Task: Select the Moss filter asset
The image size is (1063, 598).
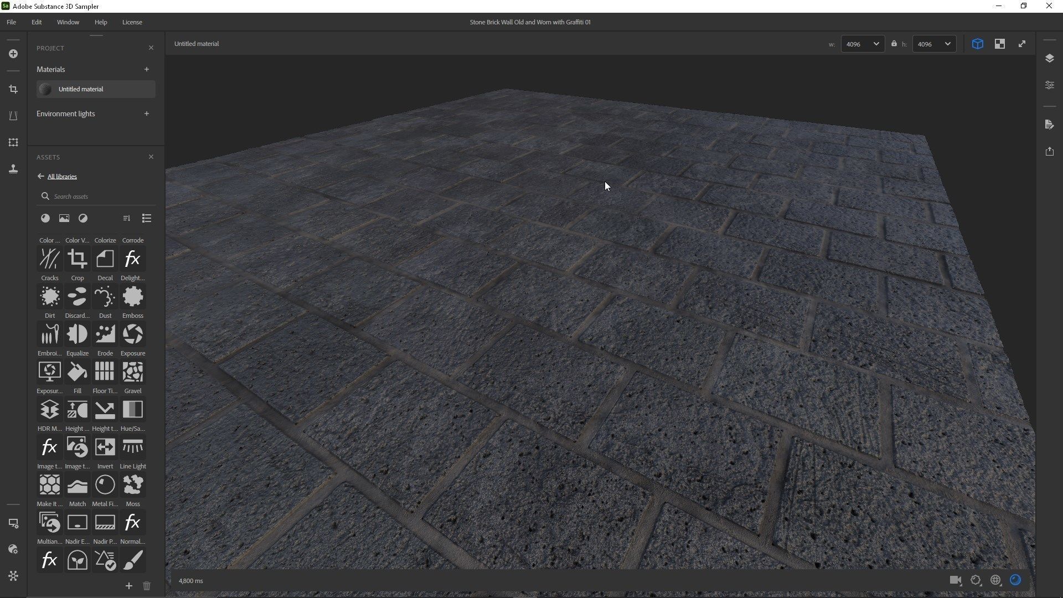Action: coord(132,485)
